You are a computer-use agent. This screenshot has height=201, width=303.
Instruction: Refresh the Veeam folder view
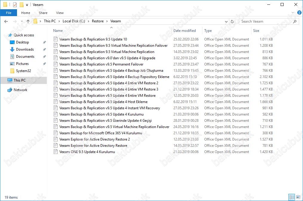(x=232, y=21)
